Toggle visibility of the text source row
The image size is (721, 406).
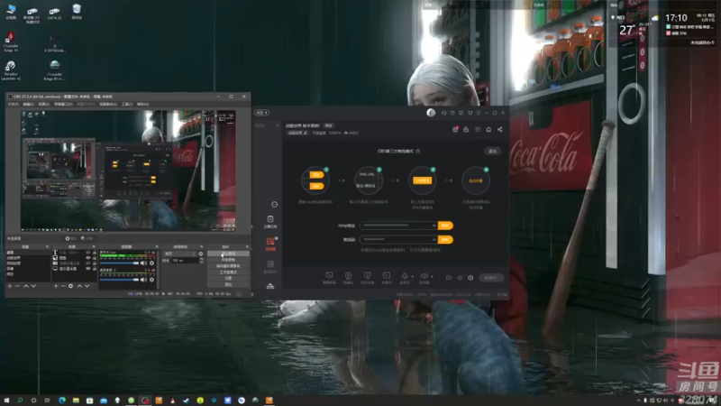[87, 253]
